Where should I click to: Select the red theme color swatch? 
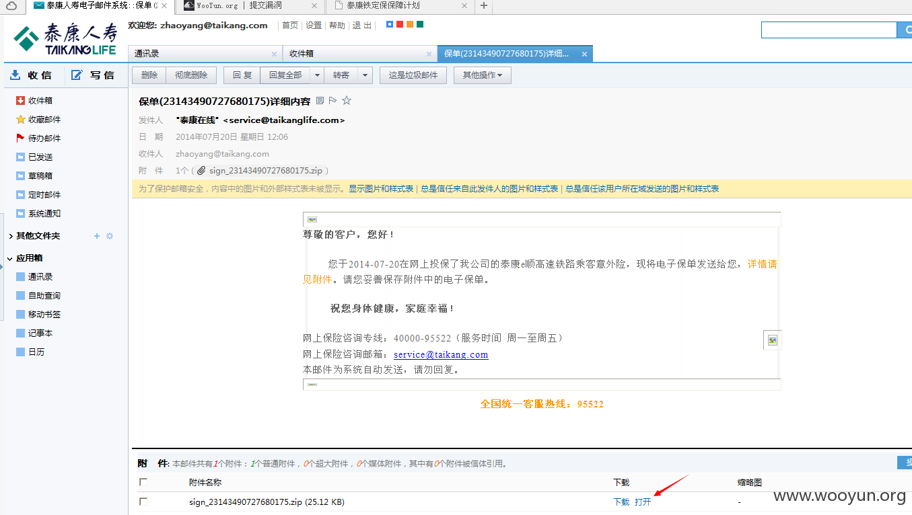[400, 24]
